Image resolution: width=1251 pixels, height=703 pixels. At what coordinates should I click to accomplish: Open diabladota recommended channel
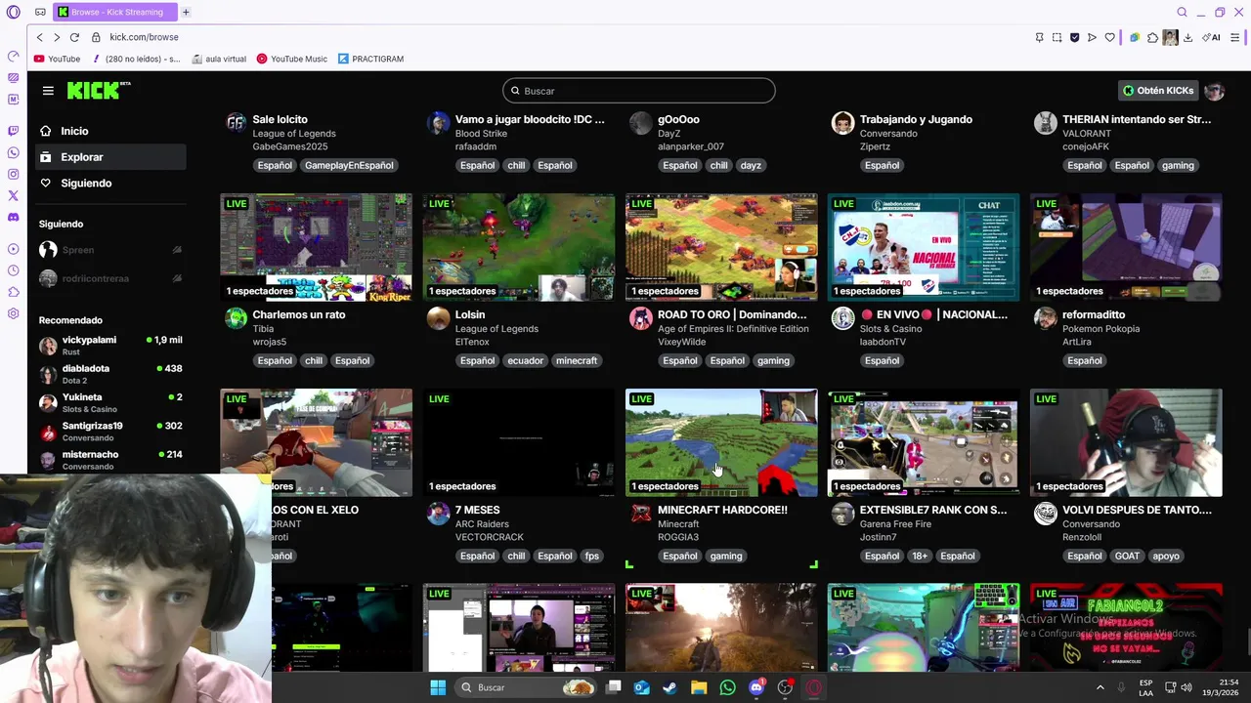[x=109, y=374]
